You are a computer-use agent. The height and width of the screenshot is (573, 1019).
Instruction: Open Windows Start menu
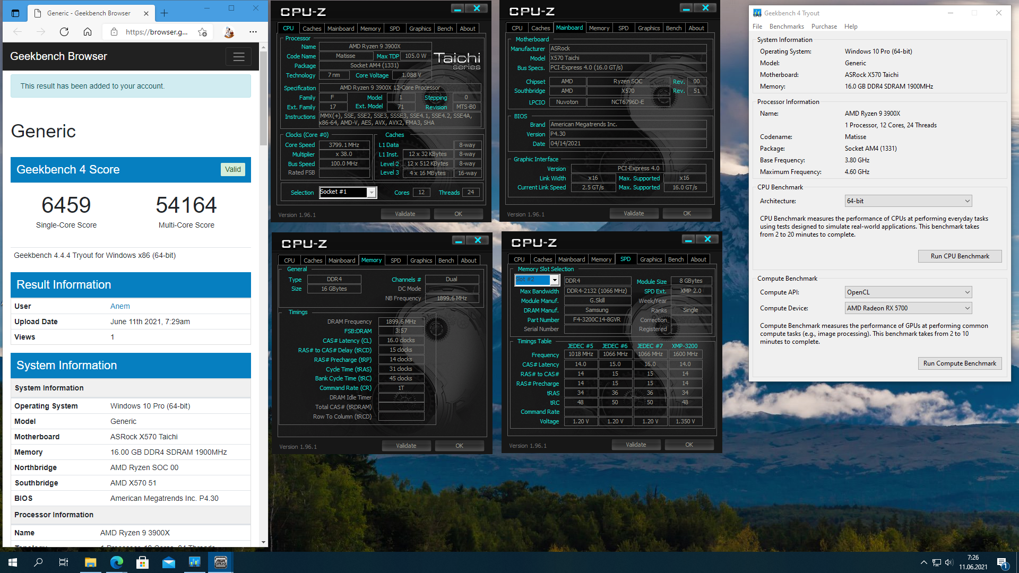tap(13, 562)
